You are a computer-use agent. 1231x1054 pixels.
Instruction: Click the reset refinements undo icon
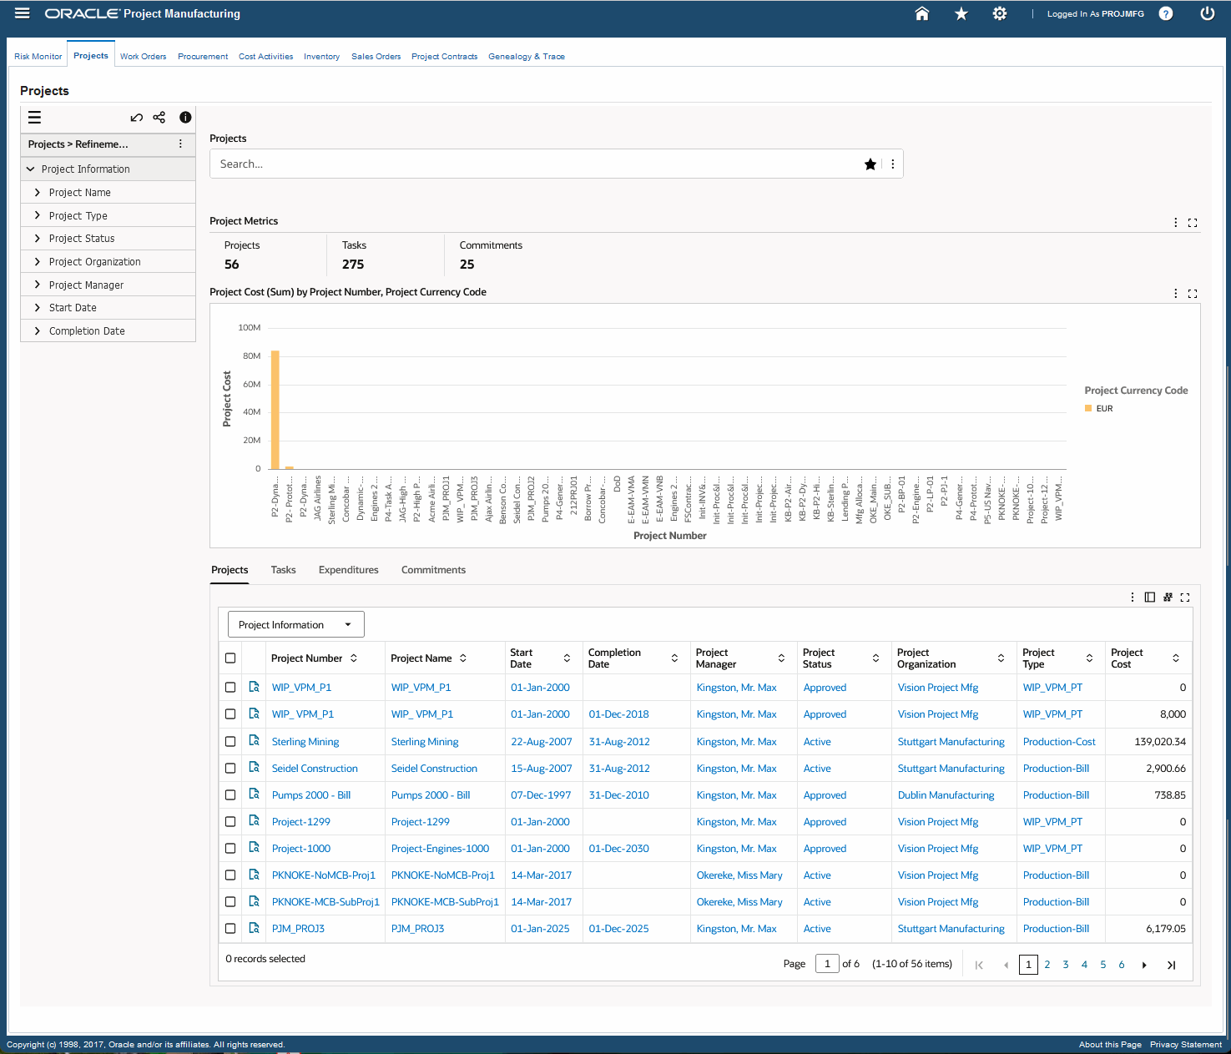tap(137, 118)
